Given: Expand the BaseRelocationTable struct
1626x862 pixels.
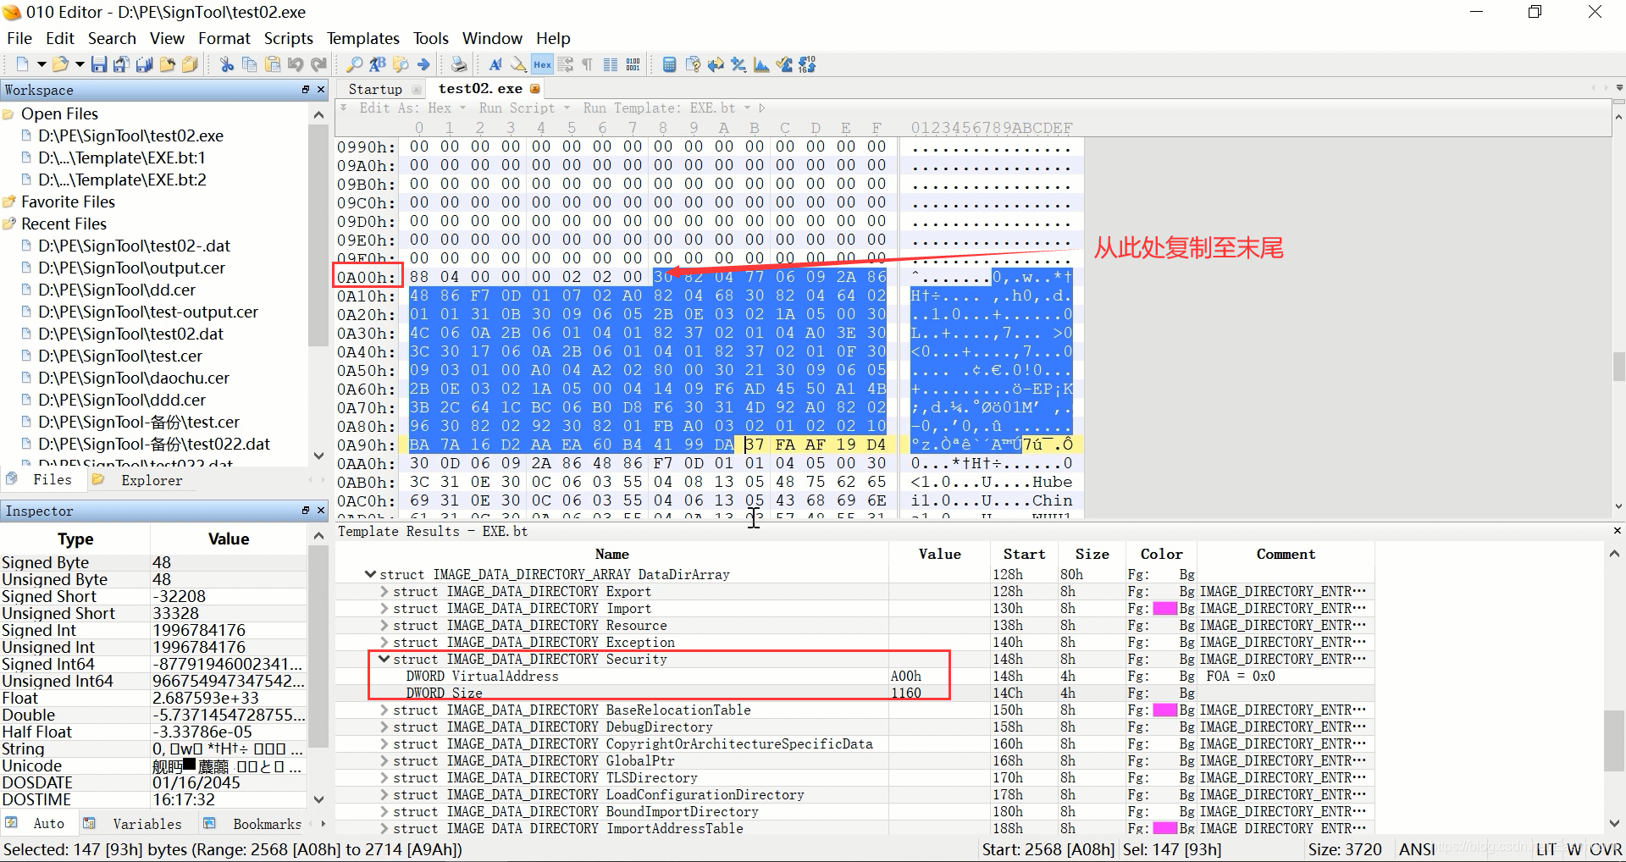Looking at the screenshot, I should pos(384,710).
